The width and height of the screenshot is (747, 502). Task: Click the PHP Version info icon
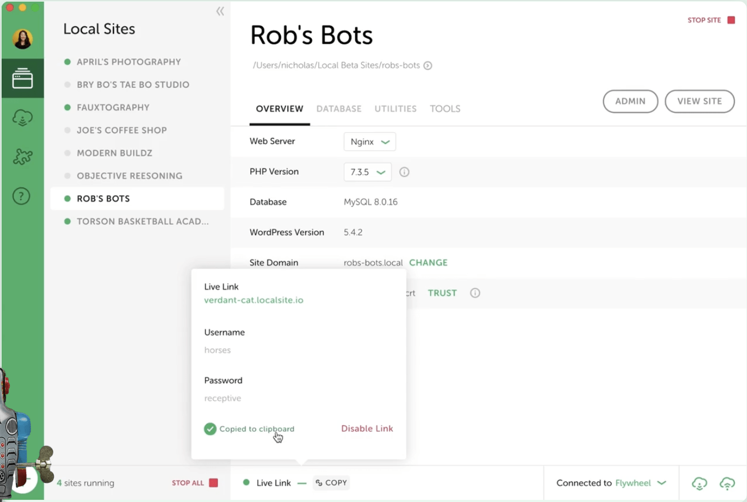[x=404, y=172]
